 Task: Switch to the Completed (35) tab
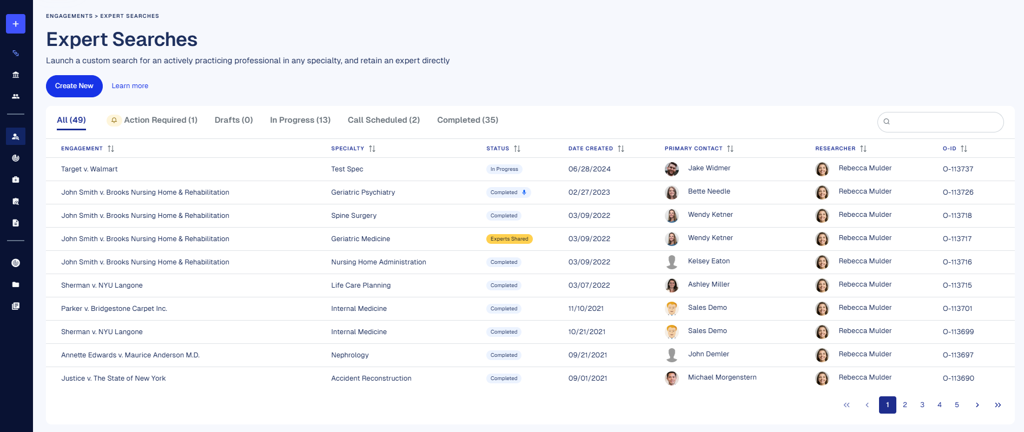pyautogui.click(x=467, y=120)
